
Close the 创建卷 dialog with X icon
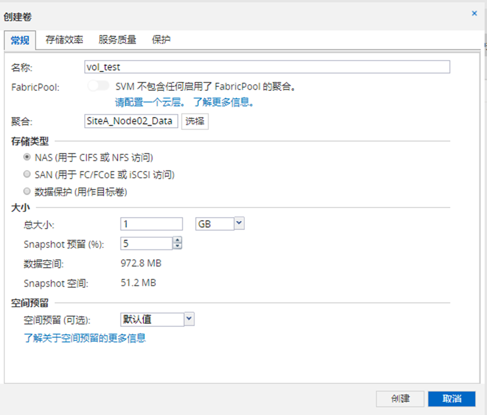(474, 13)
